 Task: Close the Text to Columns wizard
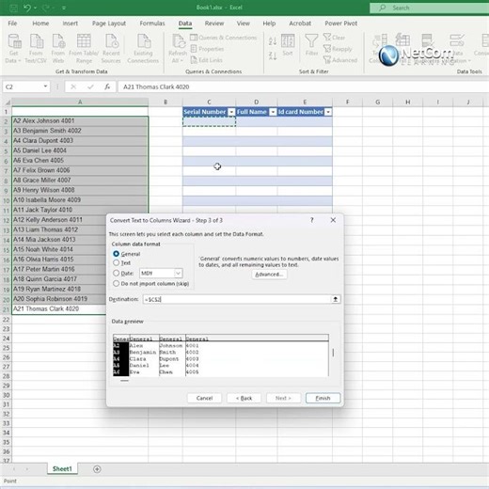(333, 220)
